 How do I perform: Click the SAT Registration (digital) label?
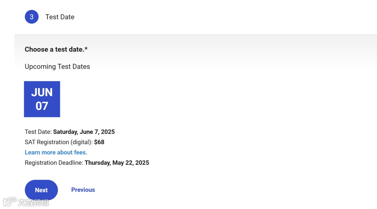point(59,142)
